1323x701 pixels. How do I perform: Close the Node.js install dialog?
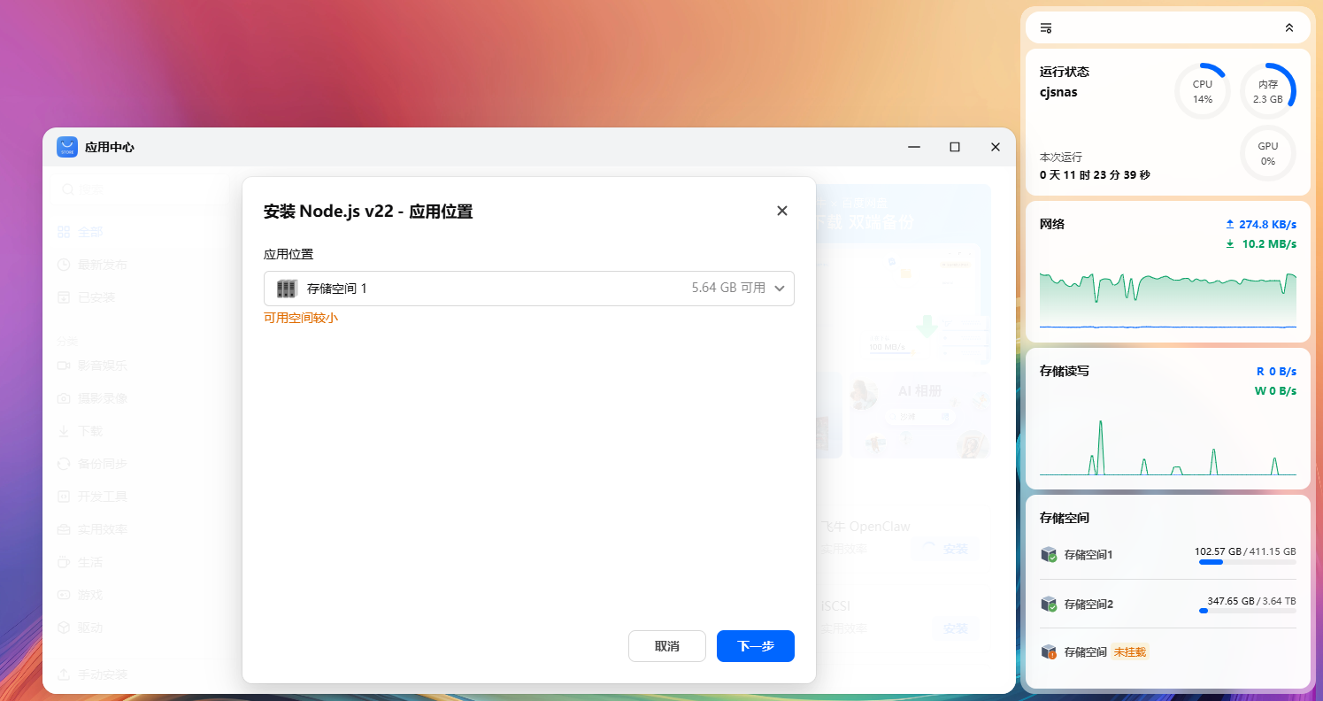782,211
